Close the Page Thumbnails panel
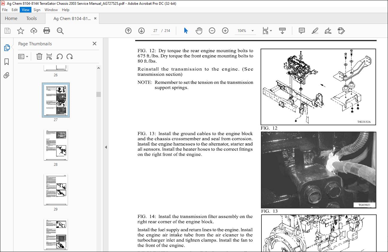388x252 pixels. [x=95, y=44]
